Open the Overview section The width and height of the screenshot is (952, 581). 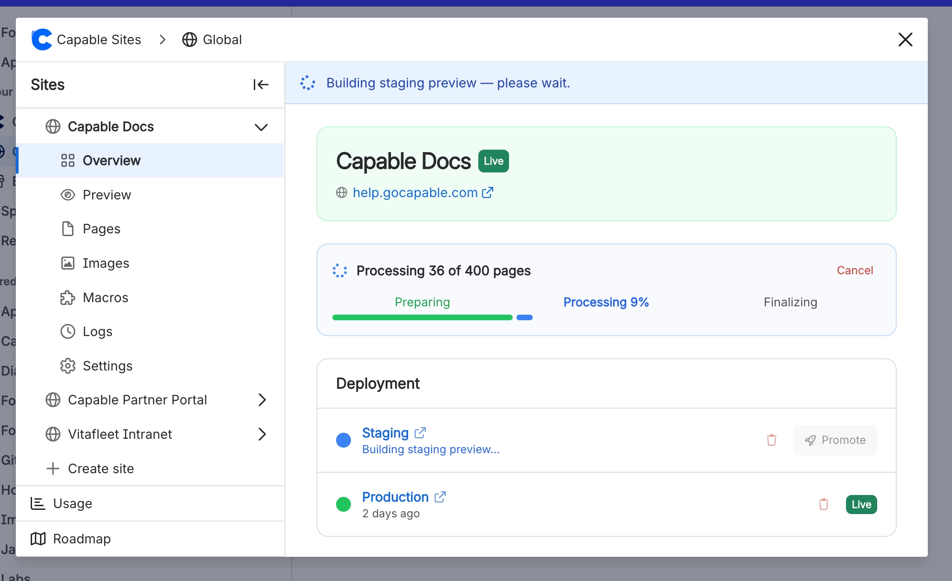tap(150, 160)
